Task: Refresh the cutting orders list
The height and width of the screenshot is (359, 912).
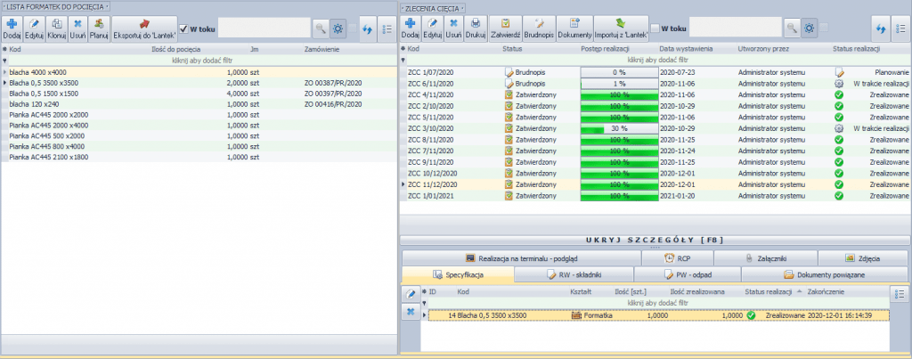Action: [x=880, y=28]
